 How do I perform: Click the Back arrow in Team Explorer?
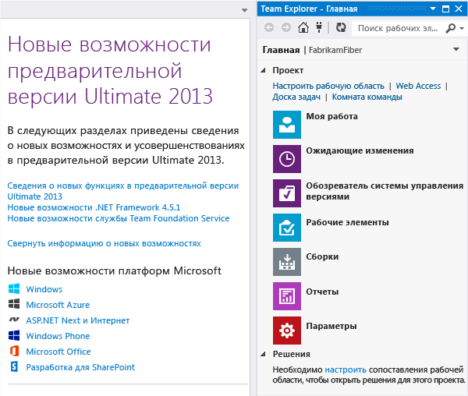pyautogui.click(x=269, y=28)
